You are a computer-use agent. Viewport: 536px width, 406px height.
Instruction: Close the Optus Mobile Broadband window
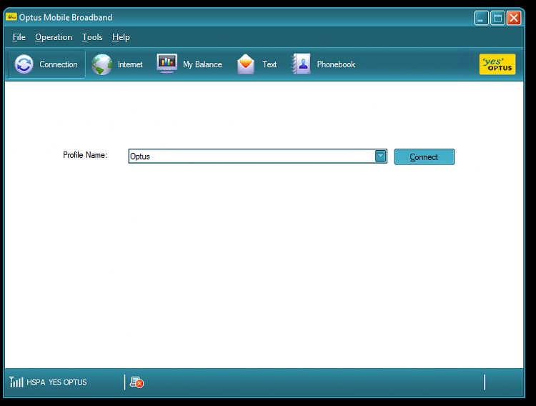[514, 18]
